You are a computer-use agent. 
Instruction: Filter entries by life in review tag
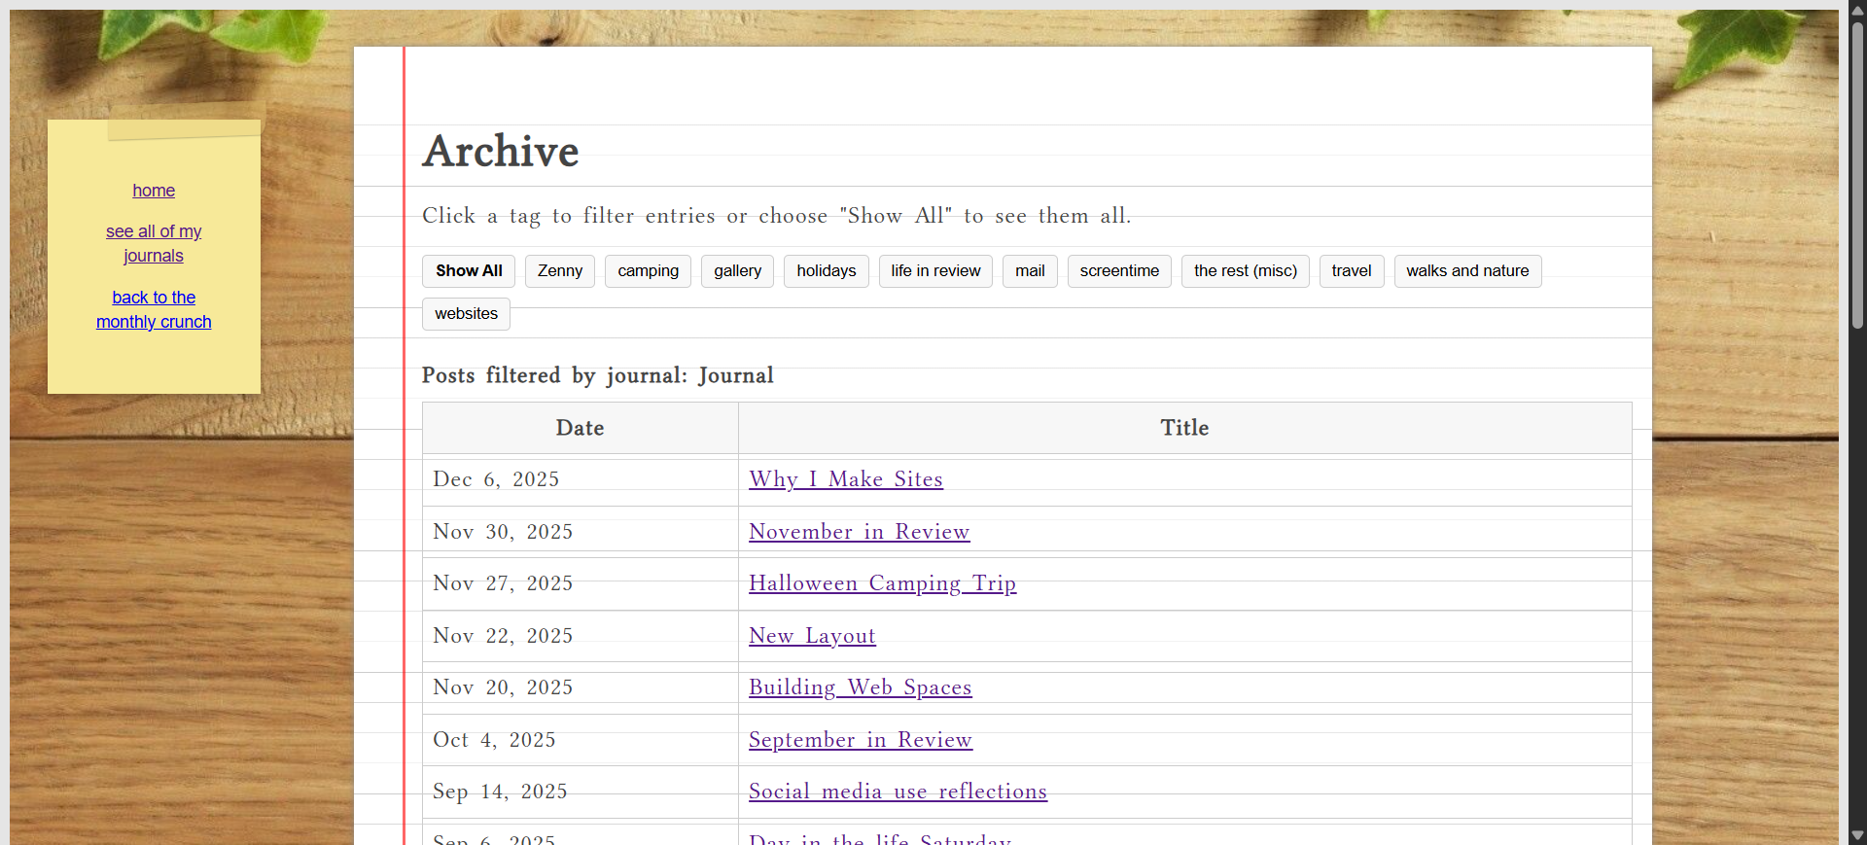[x=935, y=271]
